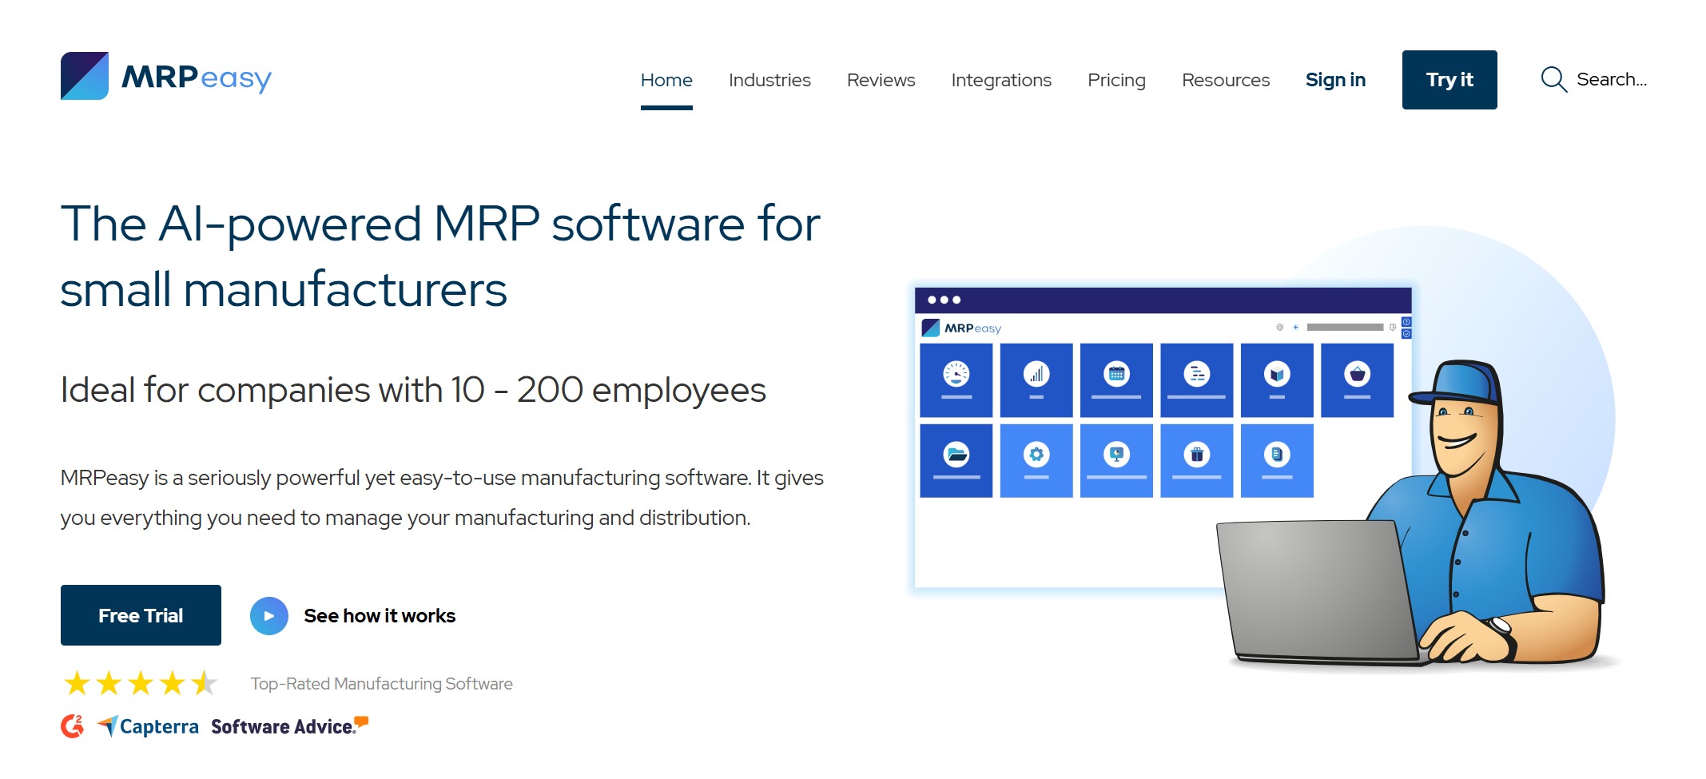1706x779 pixels.
Task: Go to the Home tab
Action: [666, 80]
